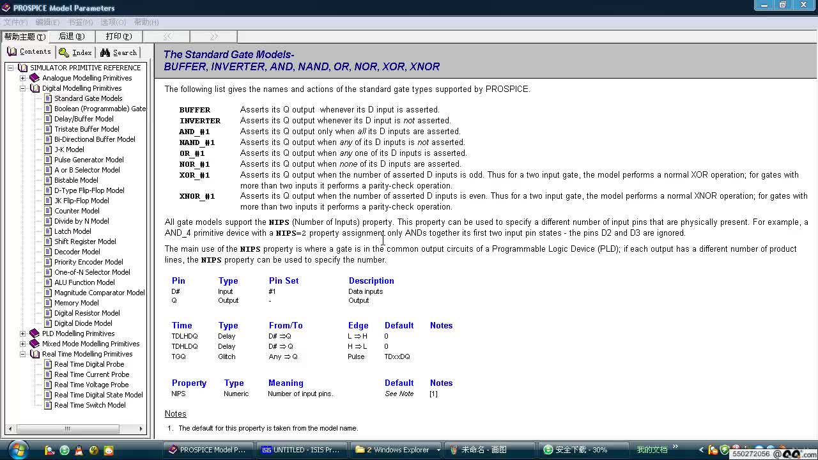Click the closed book icon for PLD Modelling Primitives

point(35,333)
